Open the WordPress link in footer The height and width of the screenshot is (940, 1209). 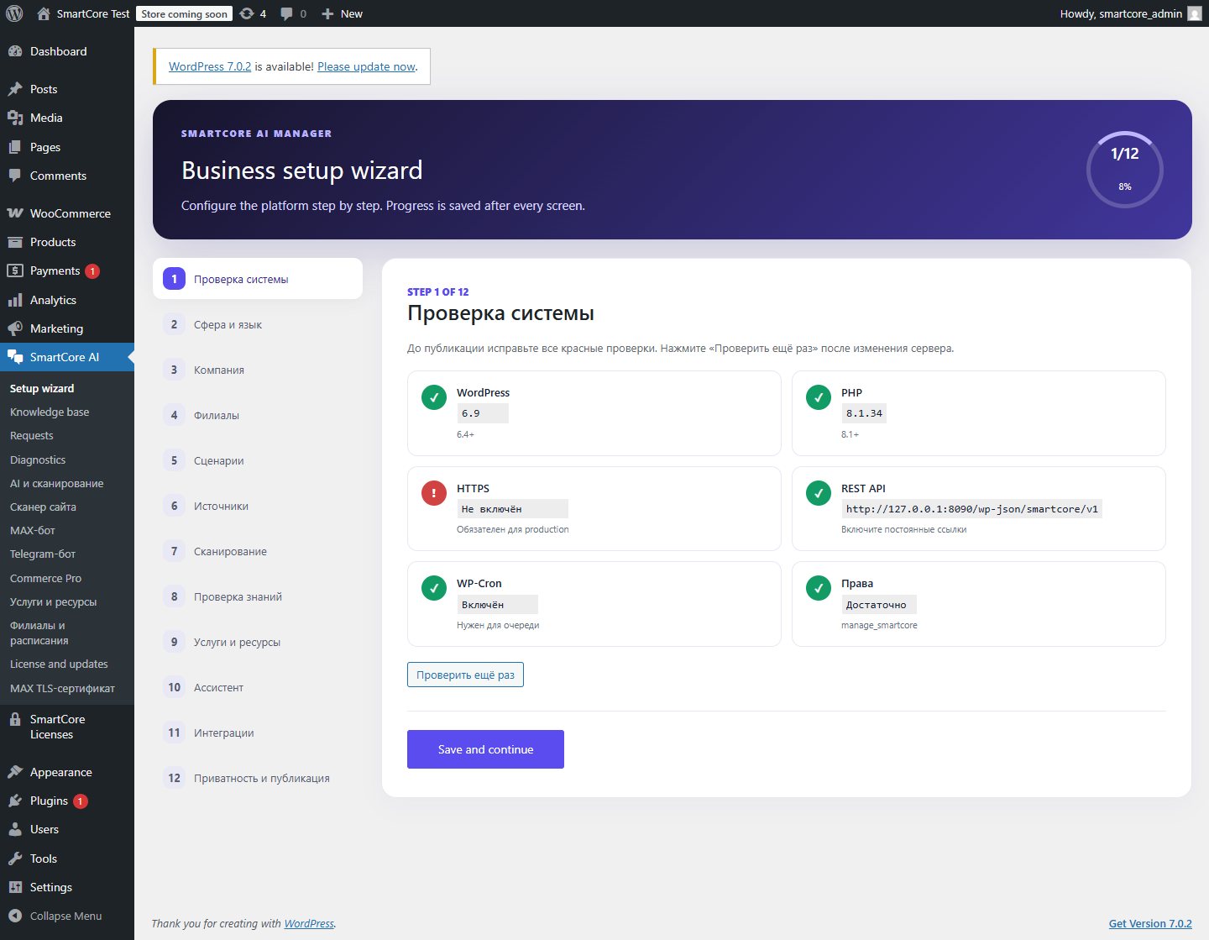pyautogui.click(x=309, y=923)
